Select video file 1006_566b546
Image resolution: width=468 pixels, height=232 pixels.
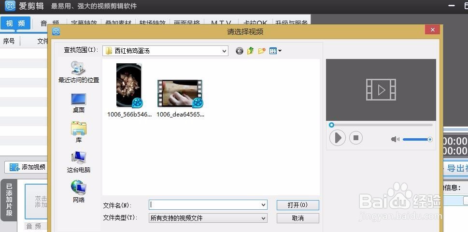point(129,90)
